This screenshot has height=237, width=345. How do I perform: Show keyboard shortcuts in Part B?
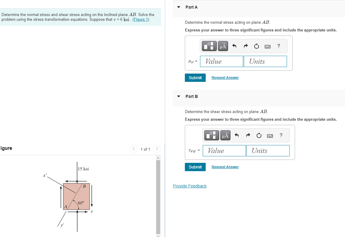[x=270, y=136]
